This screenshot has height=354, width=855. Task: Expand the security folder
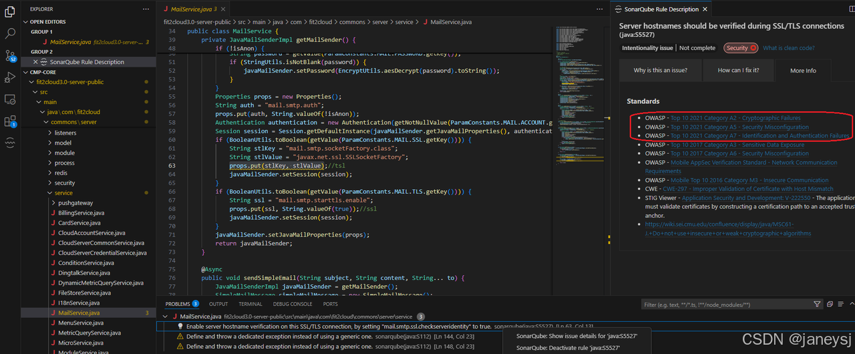[50, 183]
